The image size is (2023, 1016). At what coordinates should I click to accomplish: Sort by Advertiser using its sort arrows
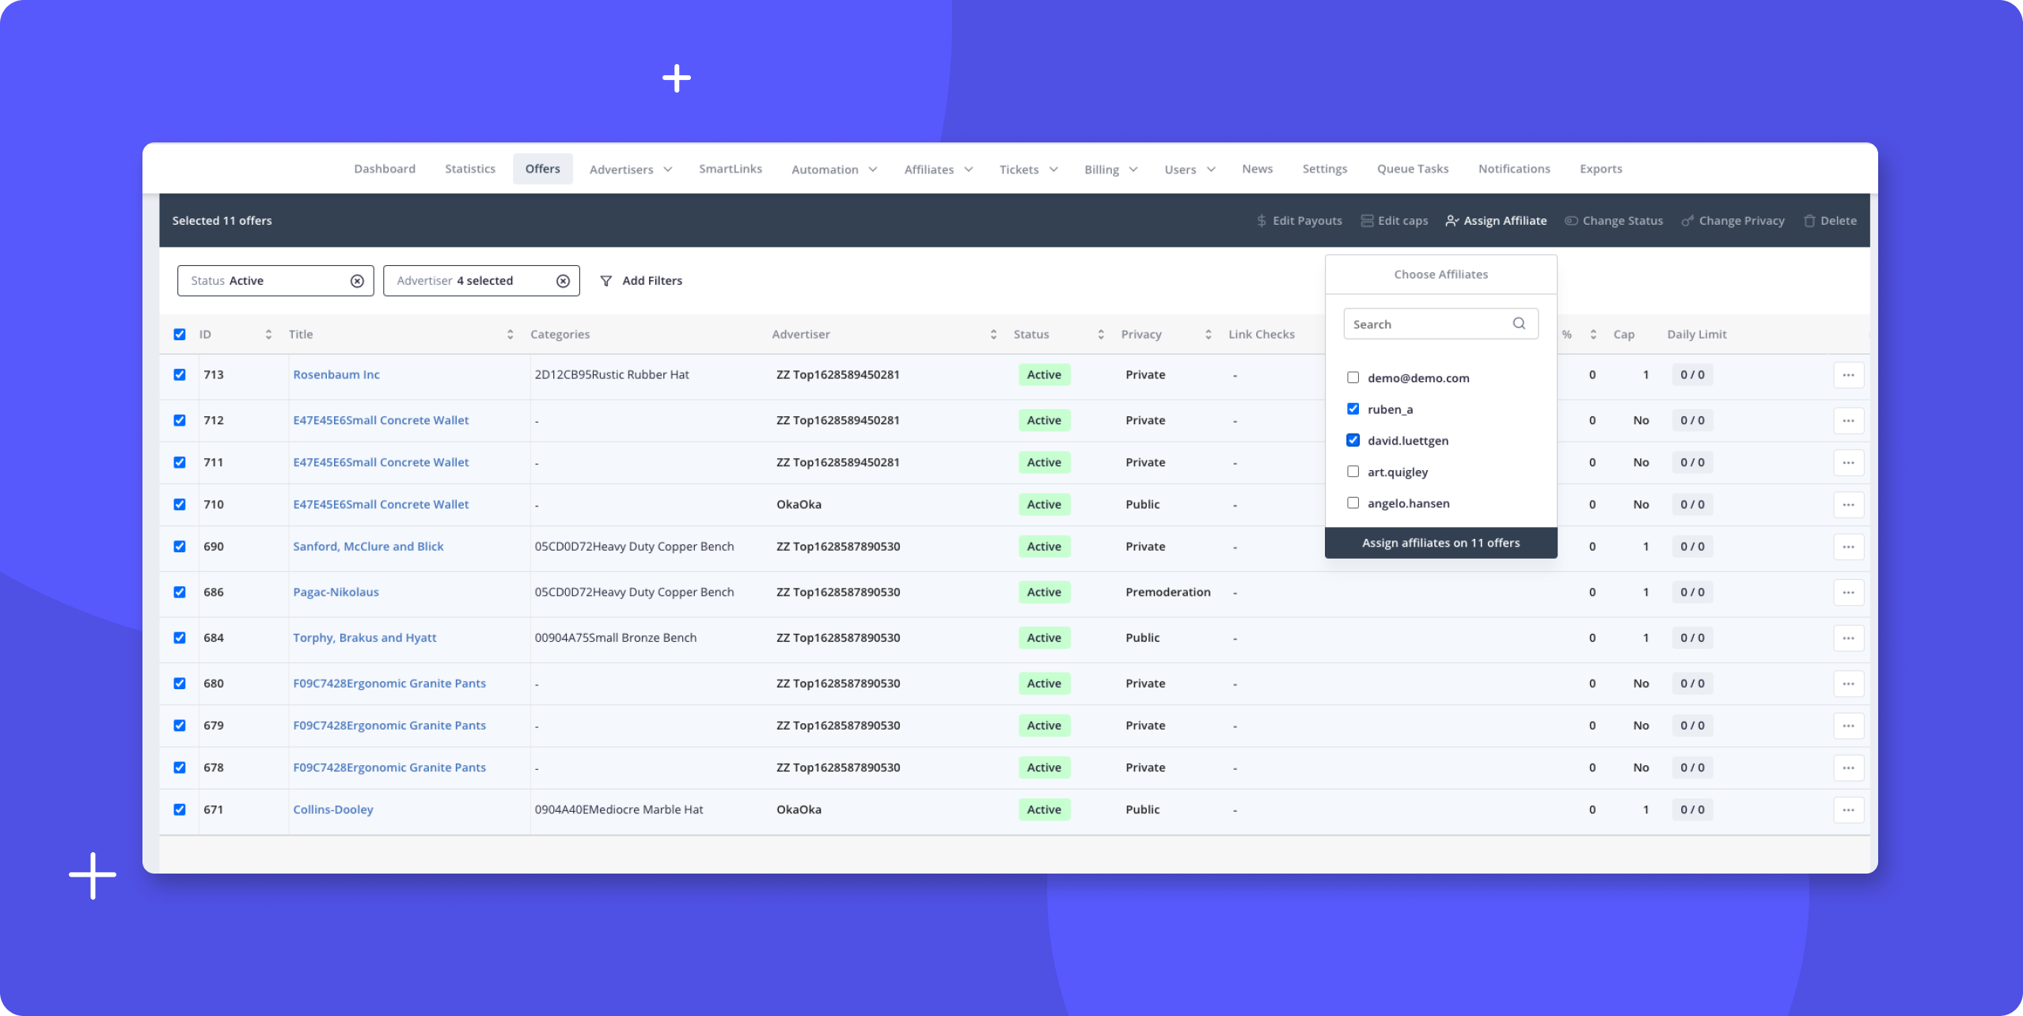tap(993, 335)
